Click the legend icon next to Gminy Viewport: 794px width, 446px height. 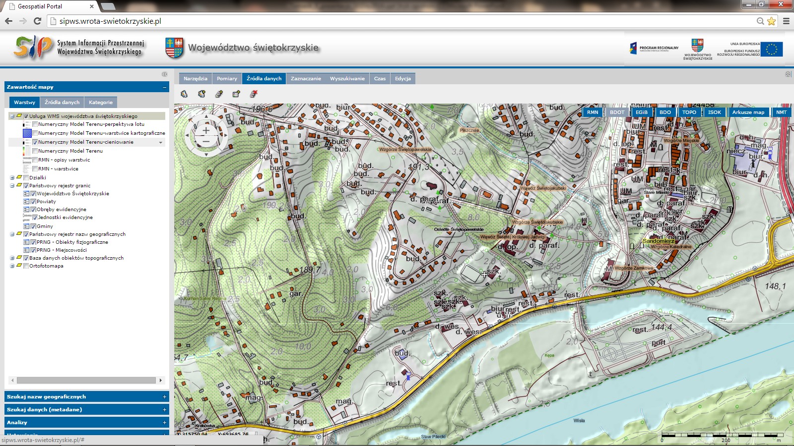pyautogui.click(x=26, y=226)
